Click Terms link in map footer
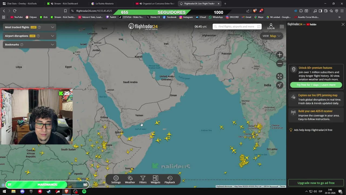 pos(282,186)
